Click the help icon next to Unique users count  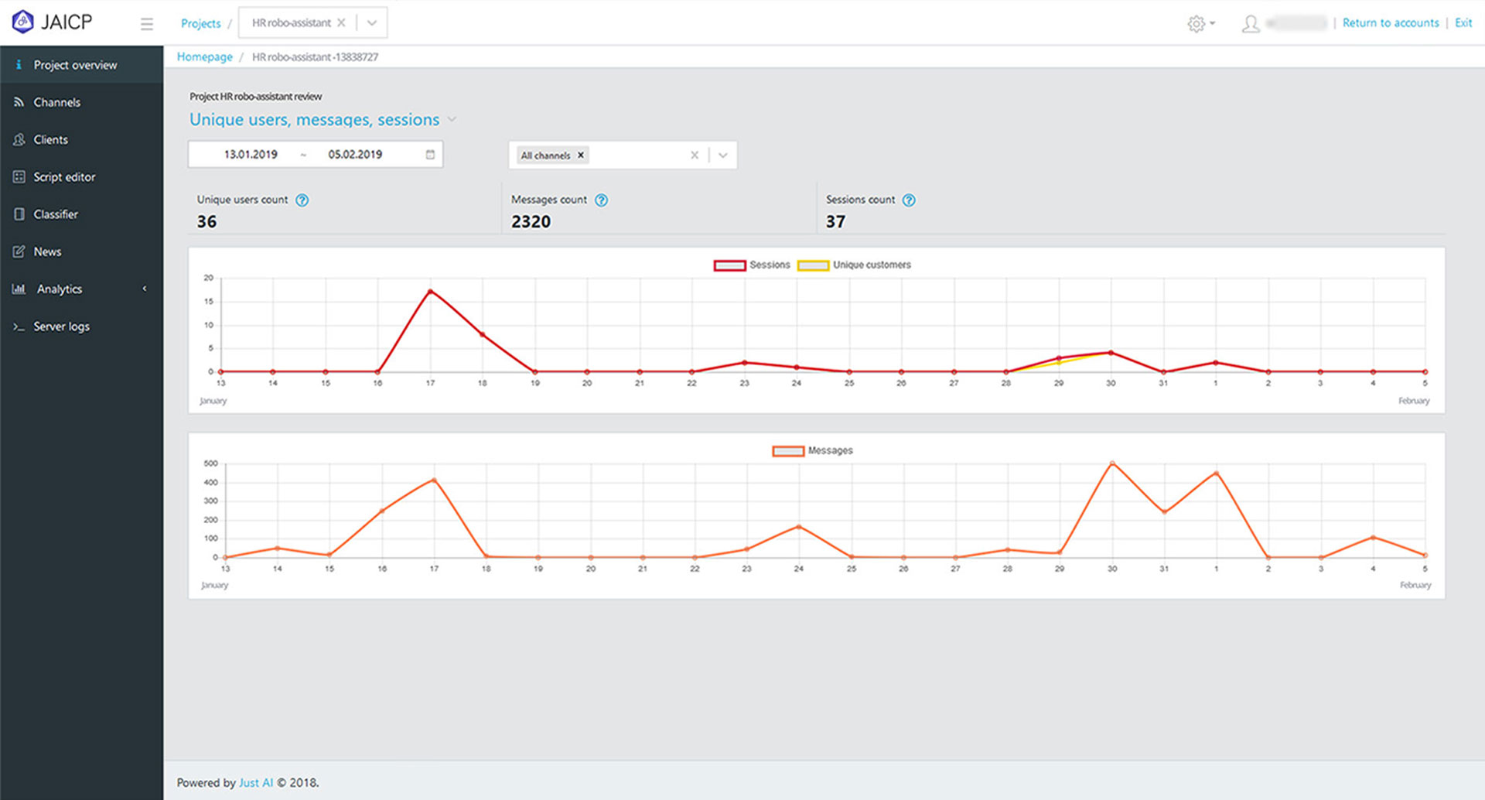click(302, 200)
